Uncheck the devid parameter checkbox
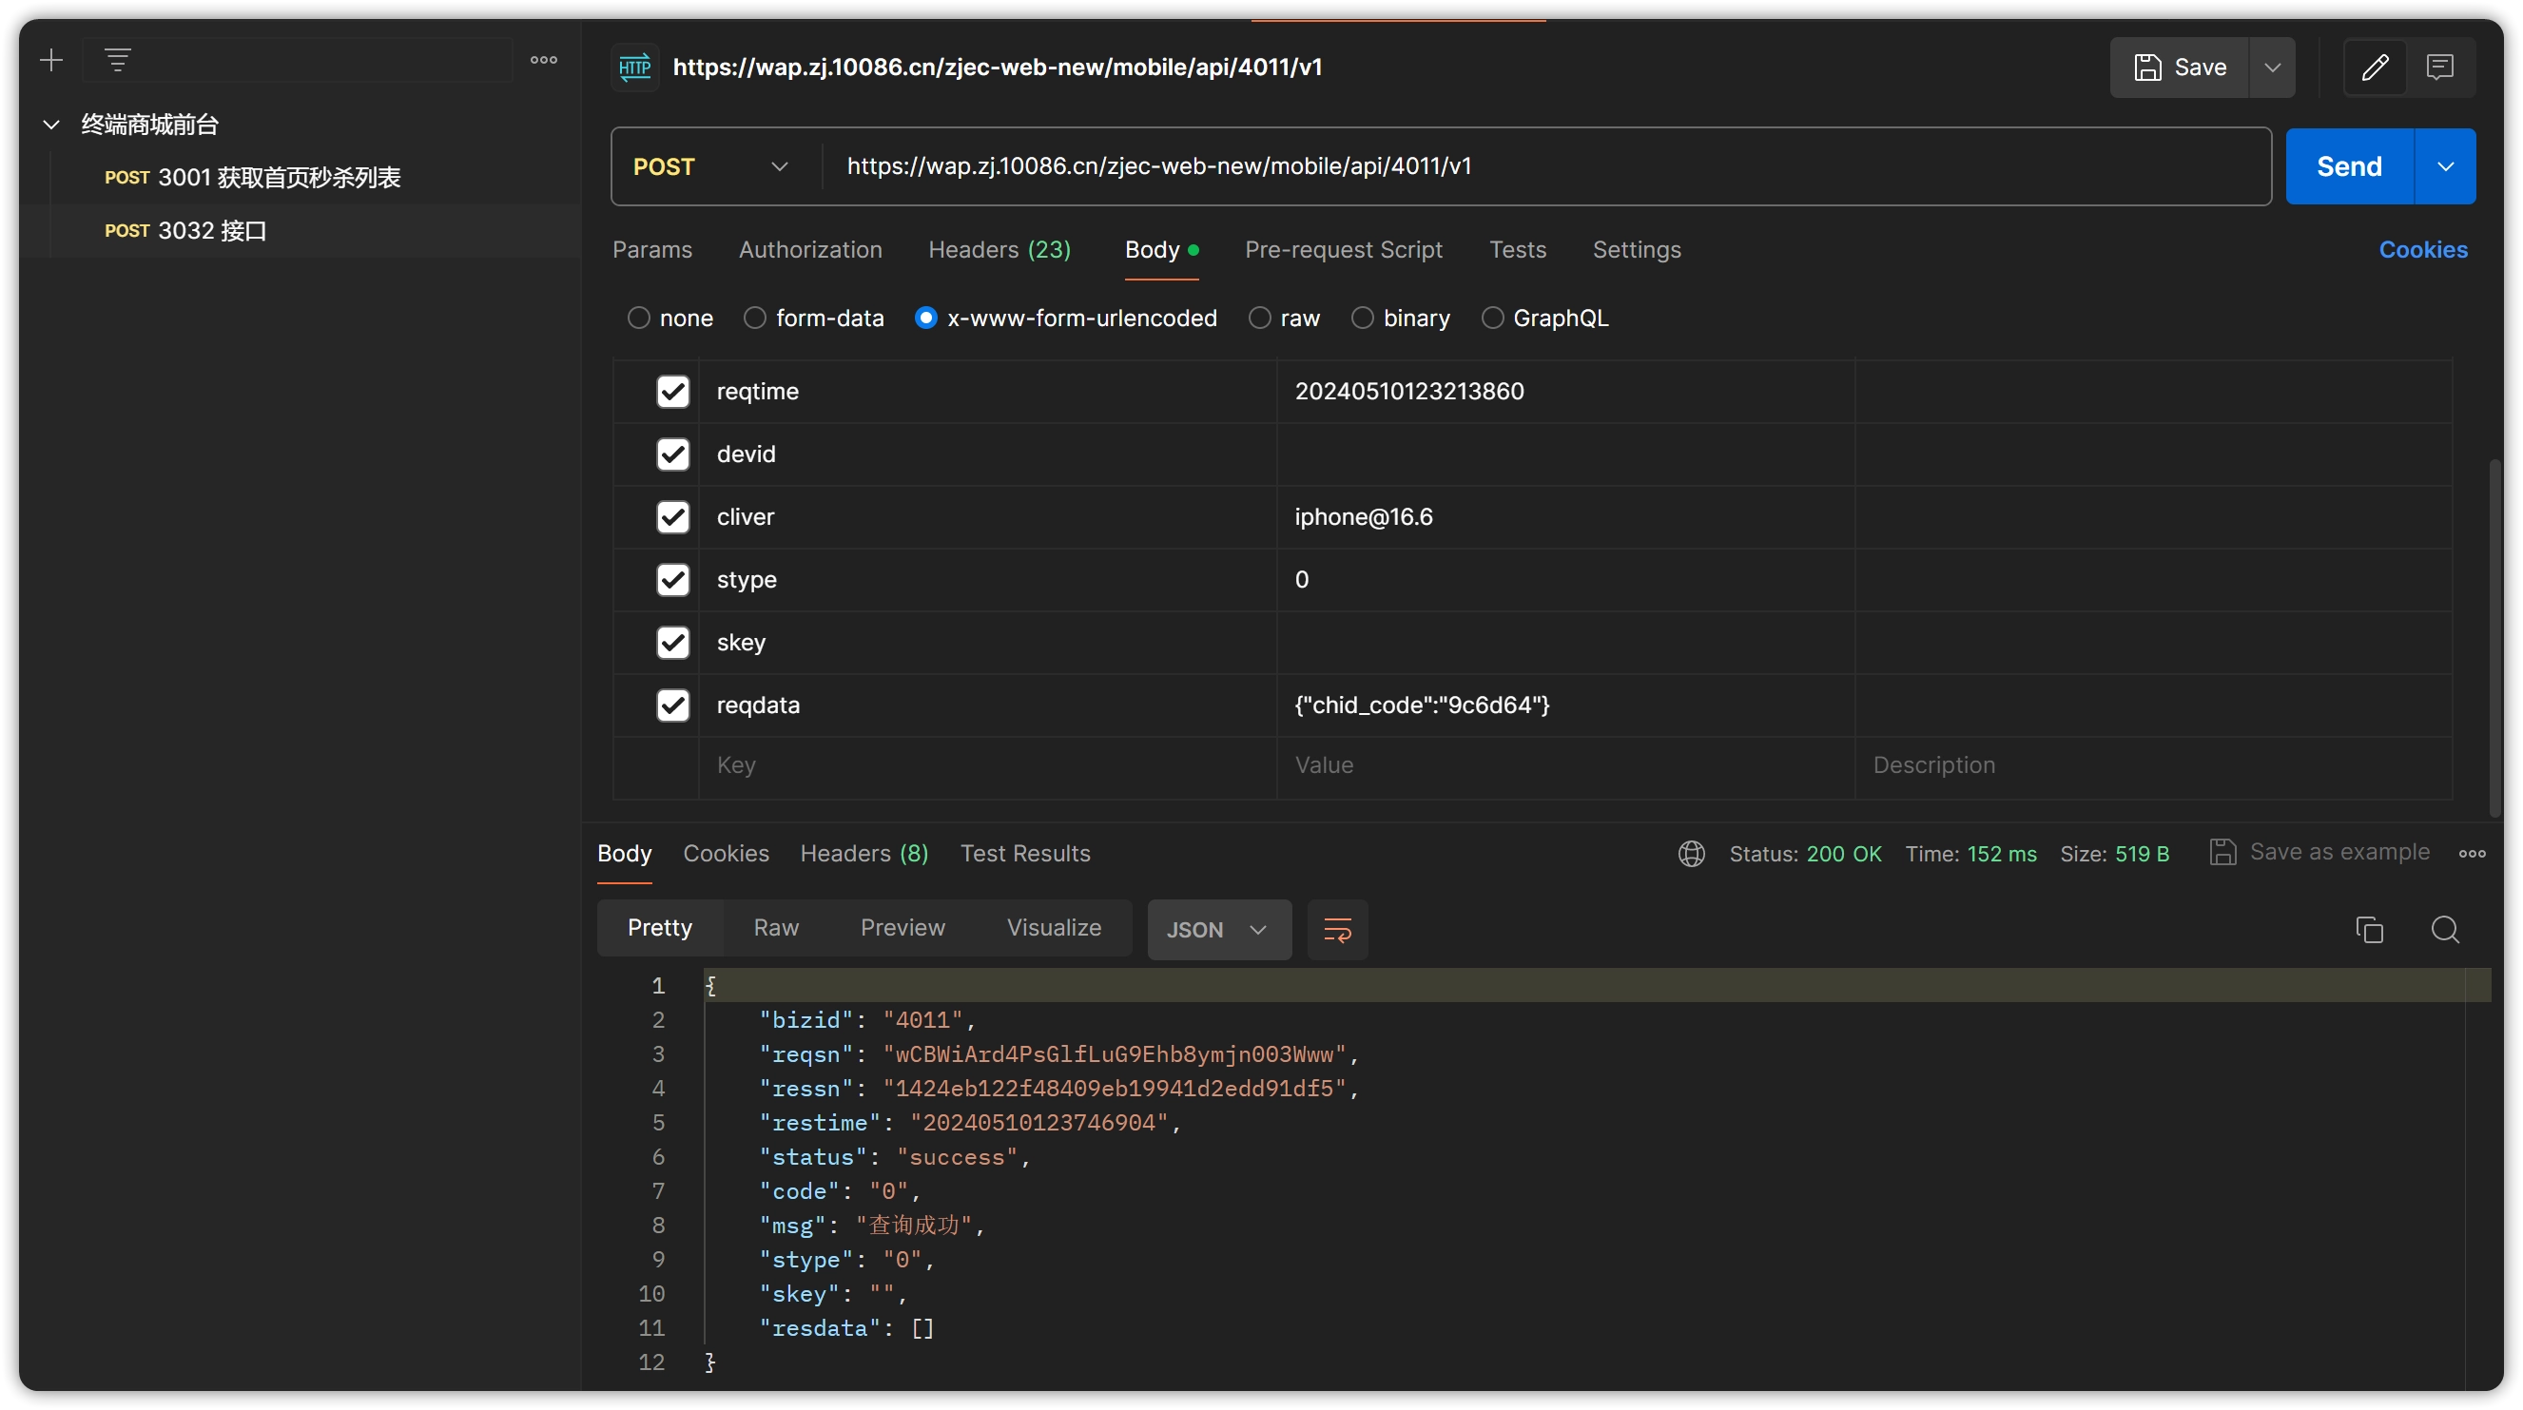The height and width of the screenshot is (1410, 2523). [x=673, y=454]
